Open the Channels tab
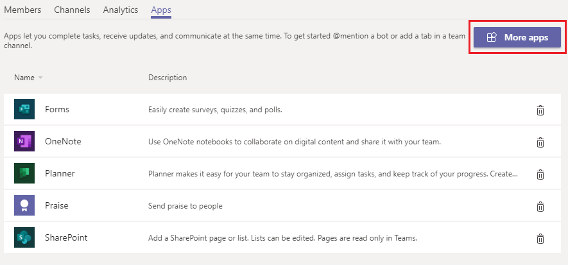The image size is (568, 265). pos(72,10)
